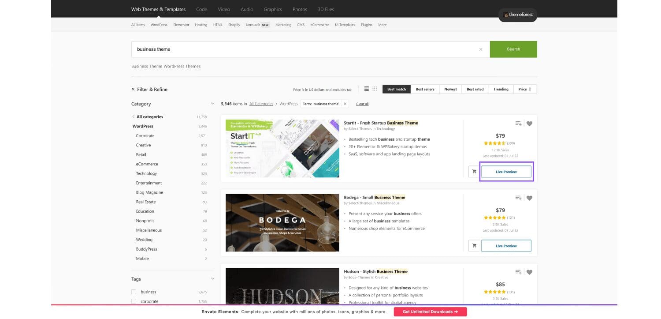Viewport: 661px width, 319px height.
Task: Filter by Wedding category
Action: (x=144, y=240)
